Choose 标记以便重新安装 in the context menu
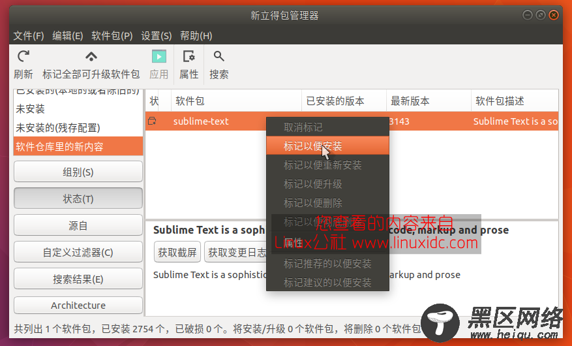572x346 pixels. pyautogui.click(x=327, y=165)
